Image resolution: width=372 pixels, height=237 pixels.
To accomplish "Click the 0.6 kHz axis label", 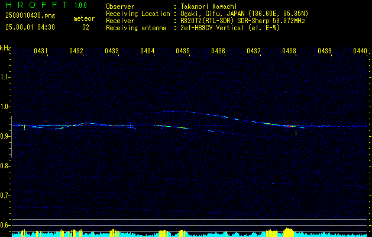I will coord(5,225).
